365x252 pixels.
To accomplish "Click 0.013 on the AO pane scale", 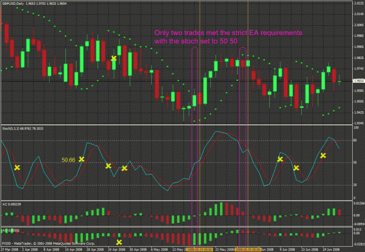I will coord(356,229).
